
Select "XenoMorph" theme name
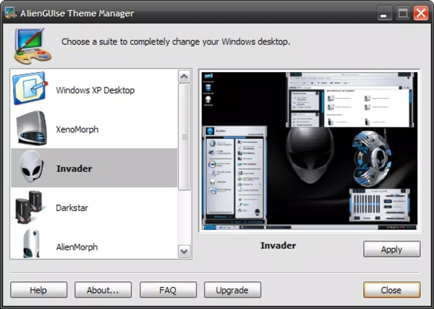coord(77,129)
